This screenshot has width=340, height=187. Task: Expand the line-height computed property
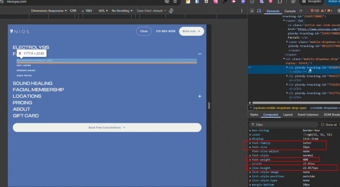point(250,168)
